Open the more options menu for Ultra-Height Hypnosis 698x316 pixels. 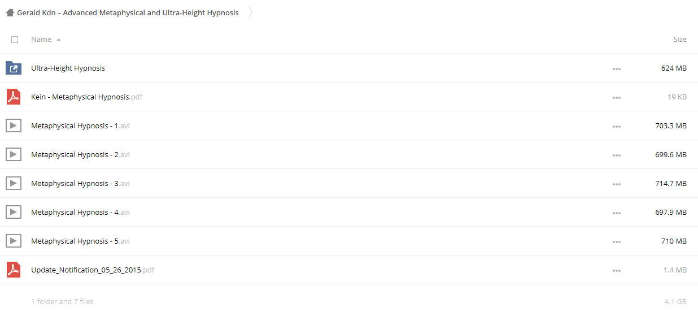[616, 69]
